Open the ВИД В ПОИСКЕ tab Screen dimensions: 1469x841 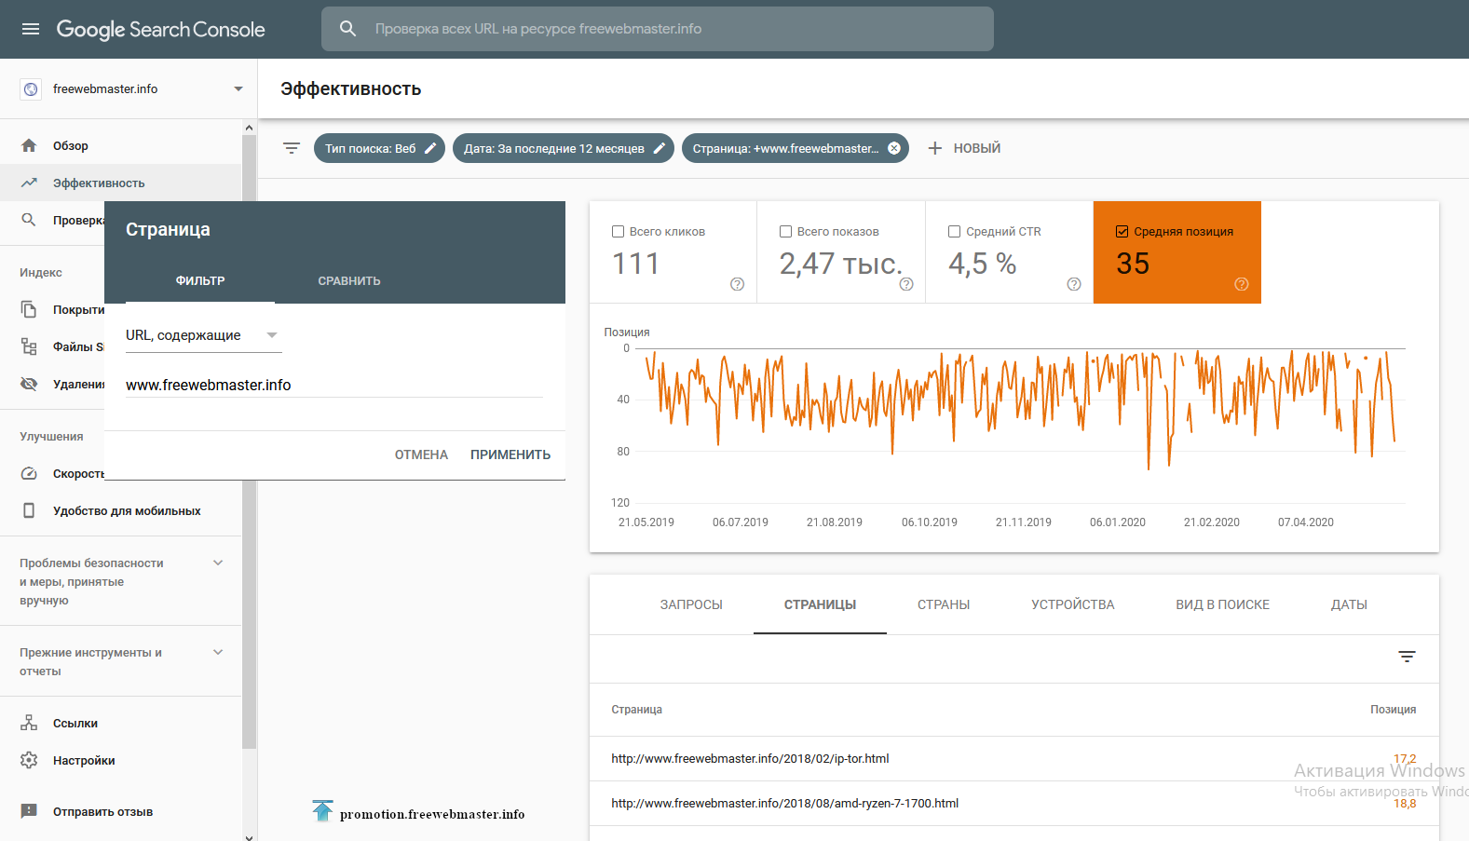1222,604
